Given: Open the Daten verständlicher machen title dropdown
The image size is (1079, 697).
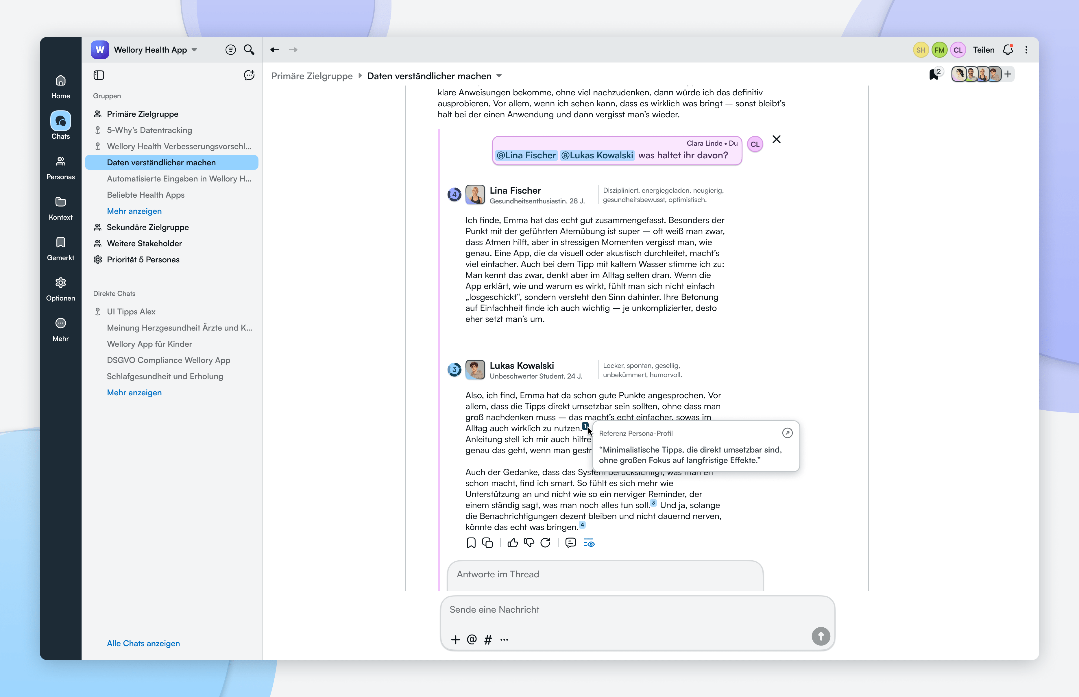Looking at the screenshot, I should coord(499,76).
